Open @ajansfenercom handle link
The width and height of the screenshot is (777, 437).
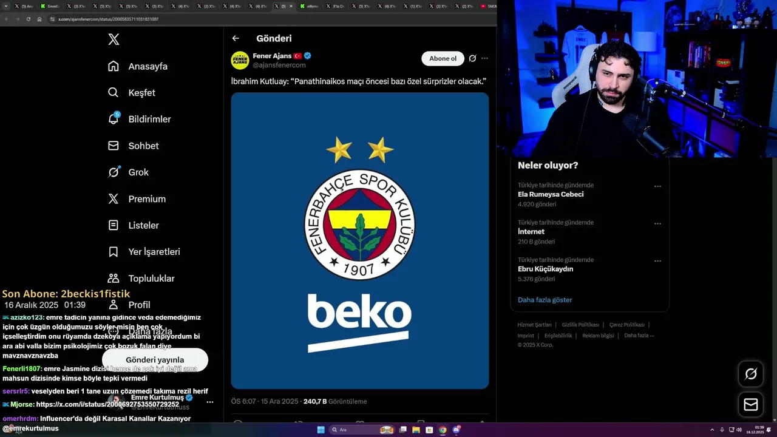[x=279, y=65]
